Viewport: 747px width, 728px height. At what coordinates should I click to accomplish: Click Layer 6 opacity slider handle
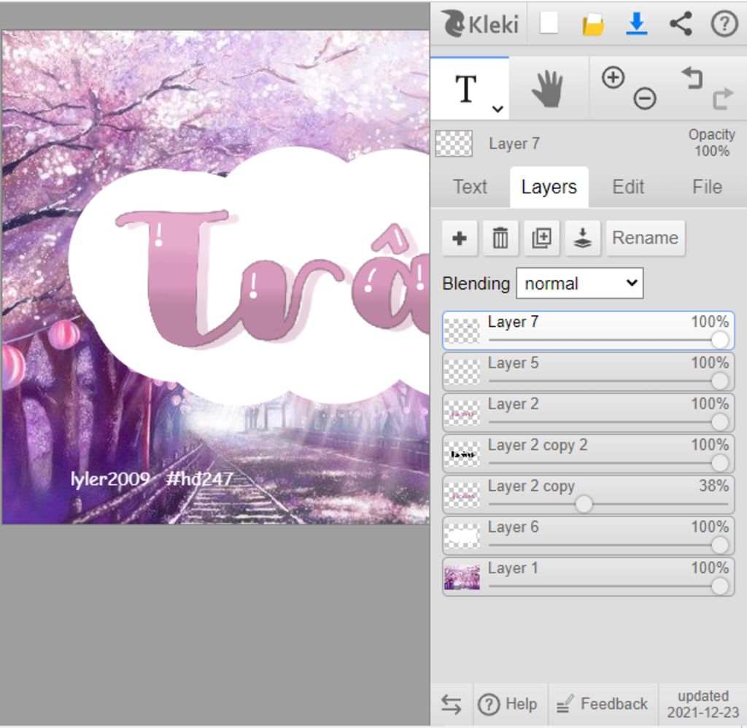(x=719, y=545)
